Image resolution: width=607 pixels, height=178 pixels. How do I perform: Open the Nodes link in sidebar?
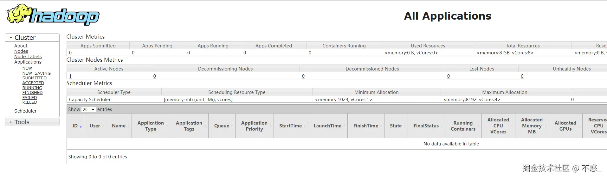[21, 51]
